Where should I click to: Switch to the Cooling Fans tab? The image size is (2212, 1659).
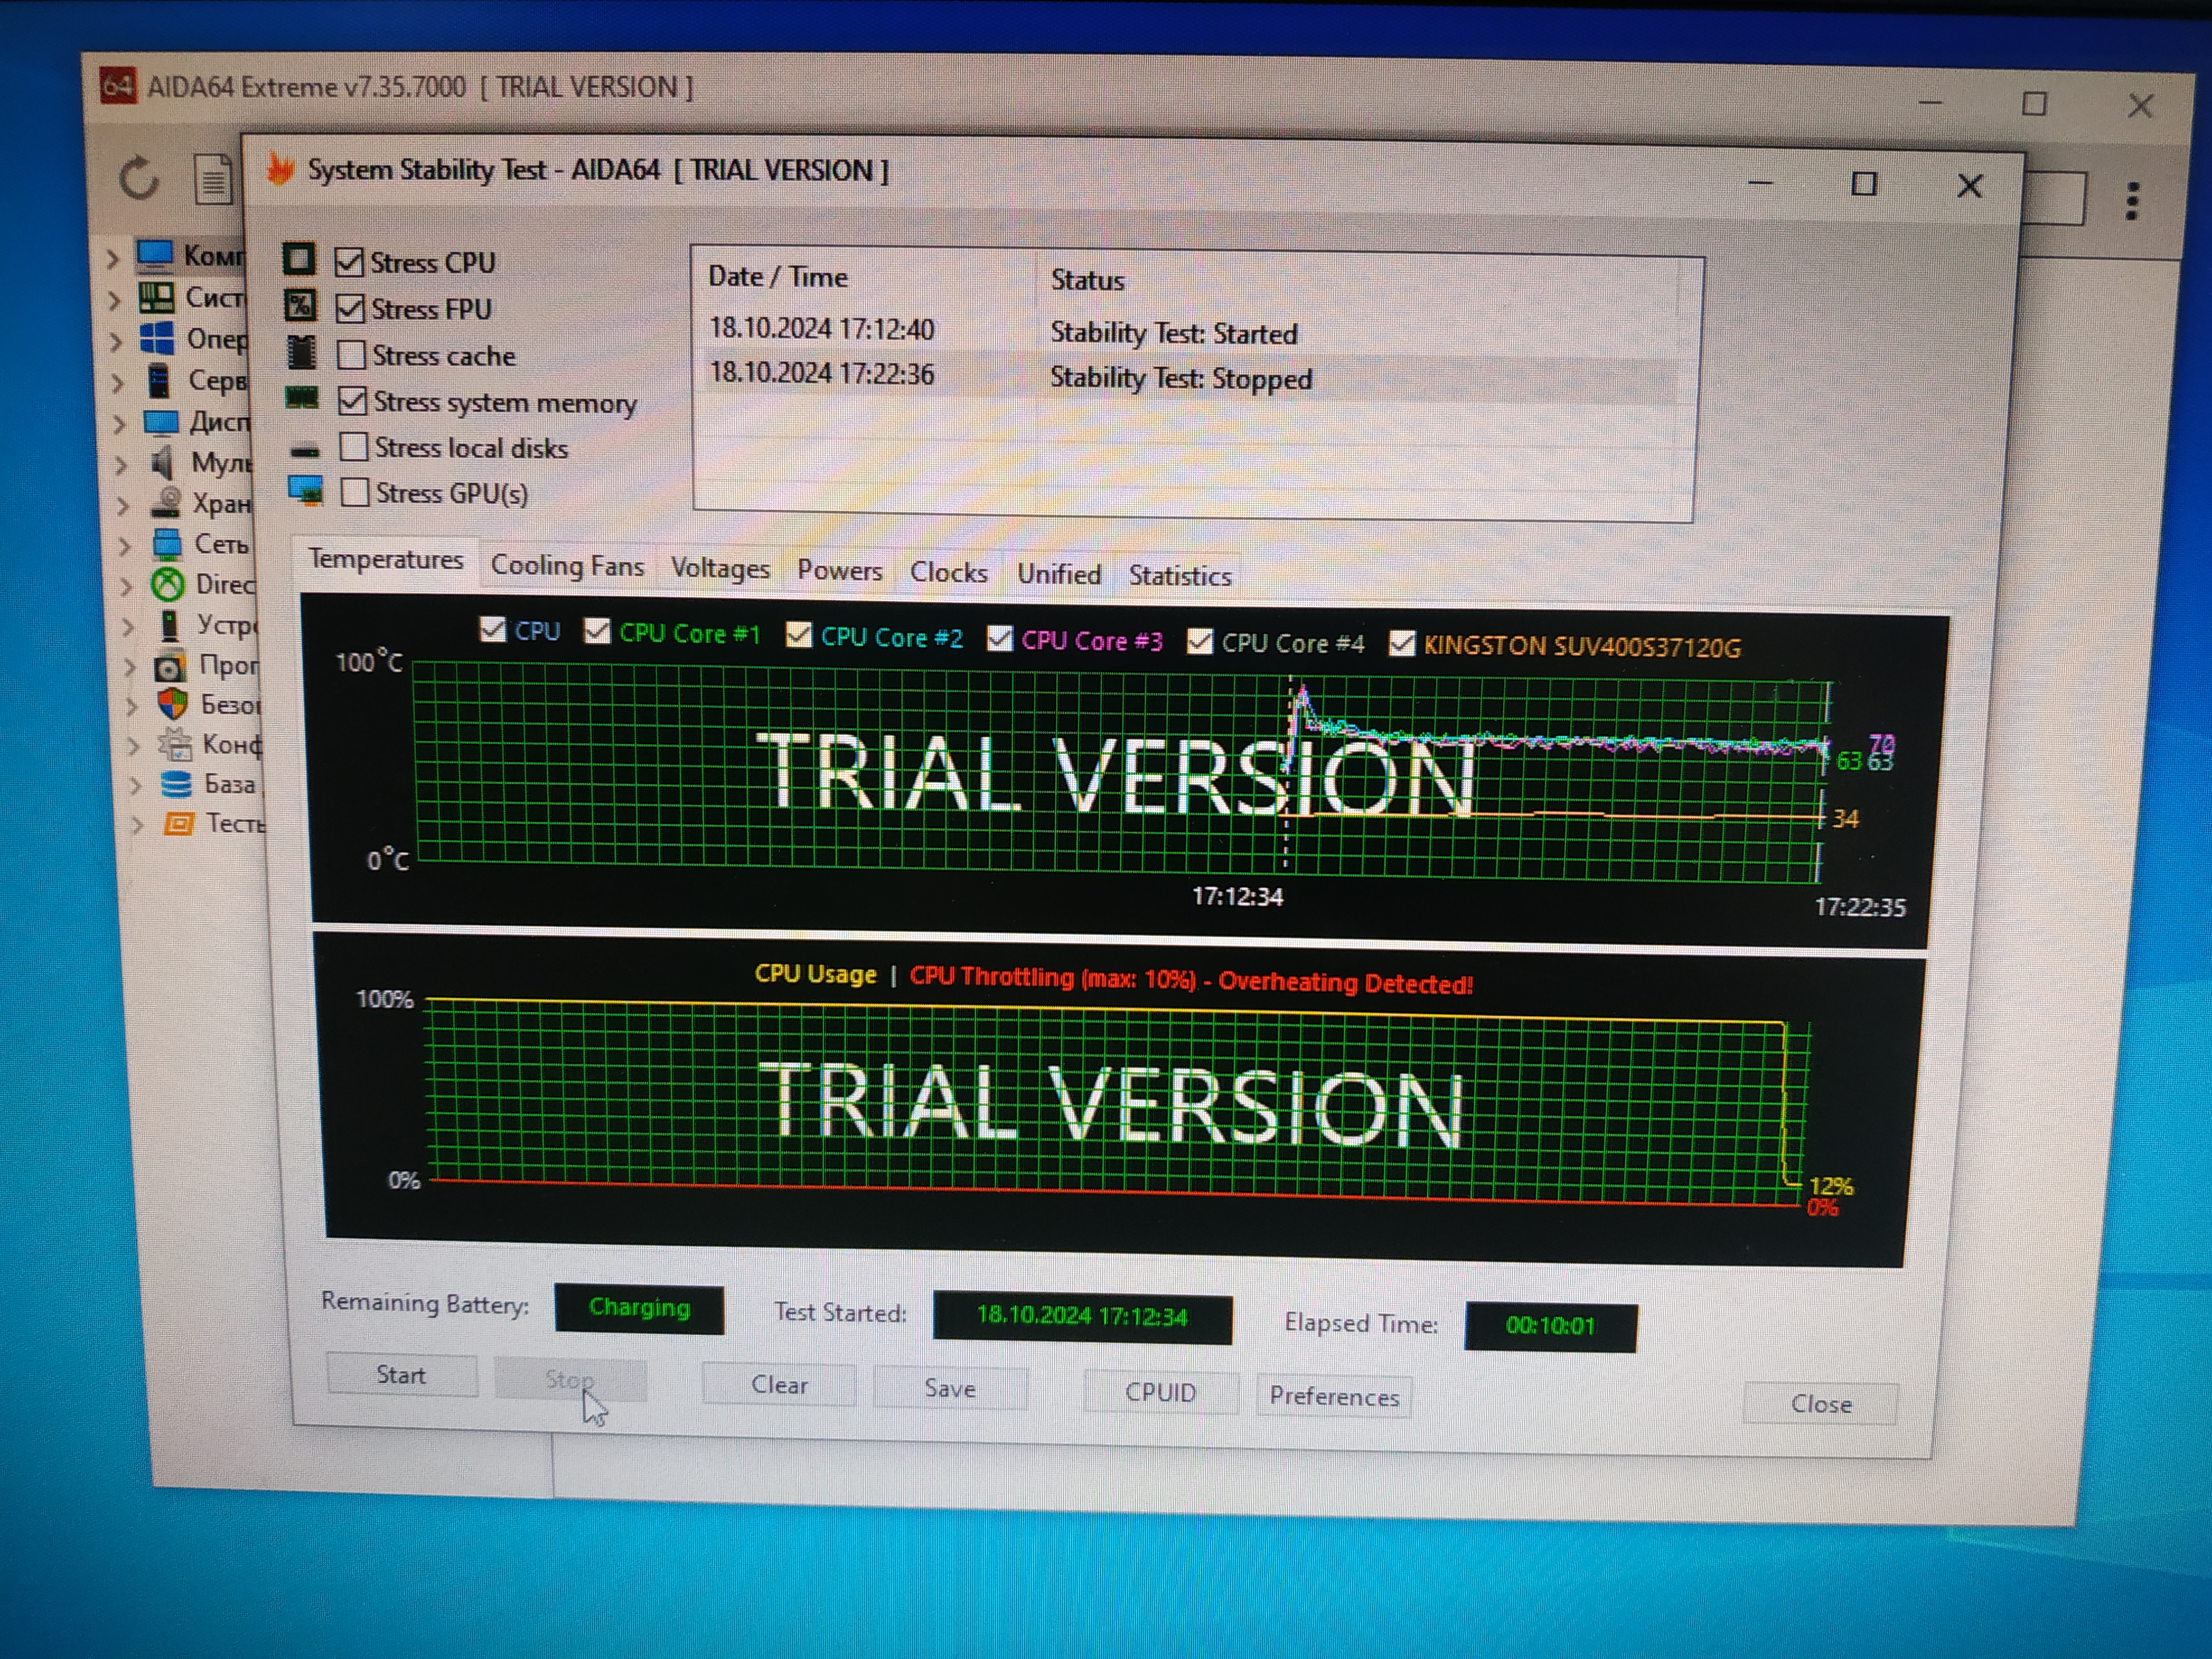(x=567, y=565)
